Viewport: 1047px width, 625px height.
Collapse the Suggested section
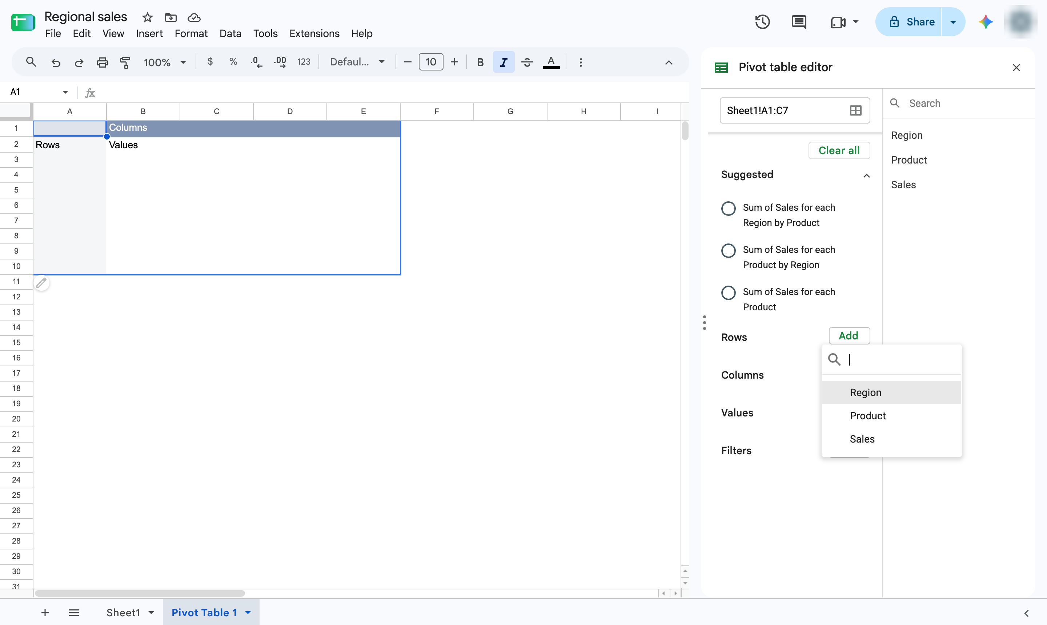pos(866,176)
